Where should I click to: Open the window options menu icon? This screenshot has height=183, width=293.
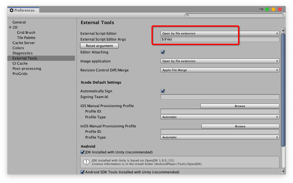[x=261, y=9]
